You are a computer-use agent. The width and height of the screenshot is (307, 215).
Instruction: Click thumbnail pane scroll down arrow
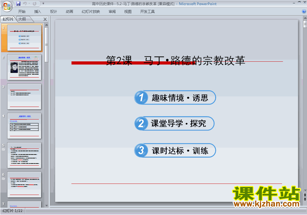tap(46, 205)
